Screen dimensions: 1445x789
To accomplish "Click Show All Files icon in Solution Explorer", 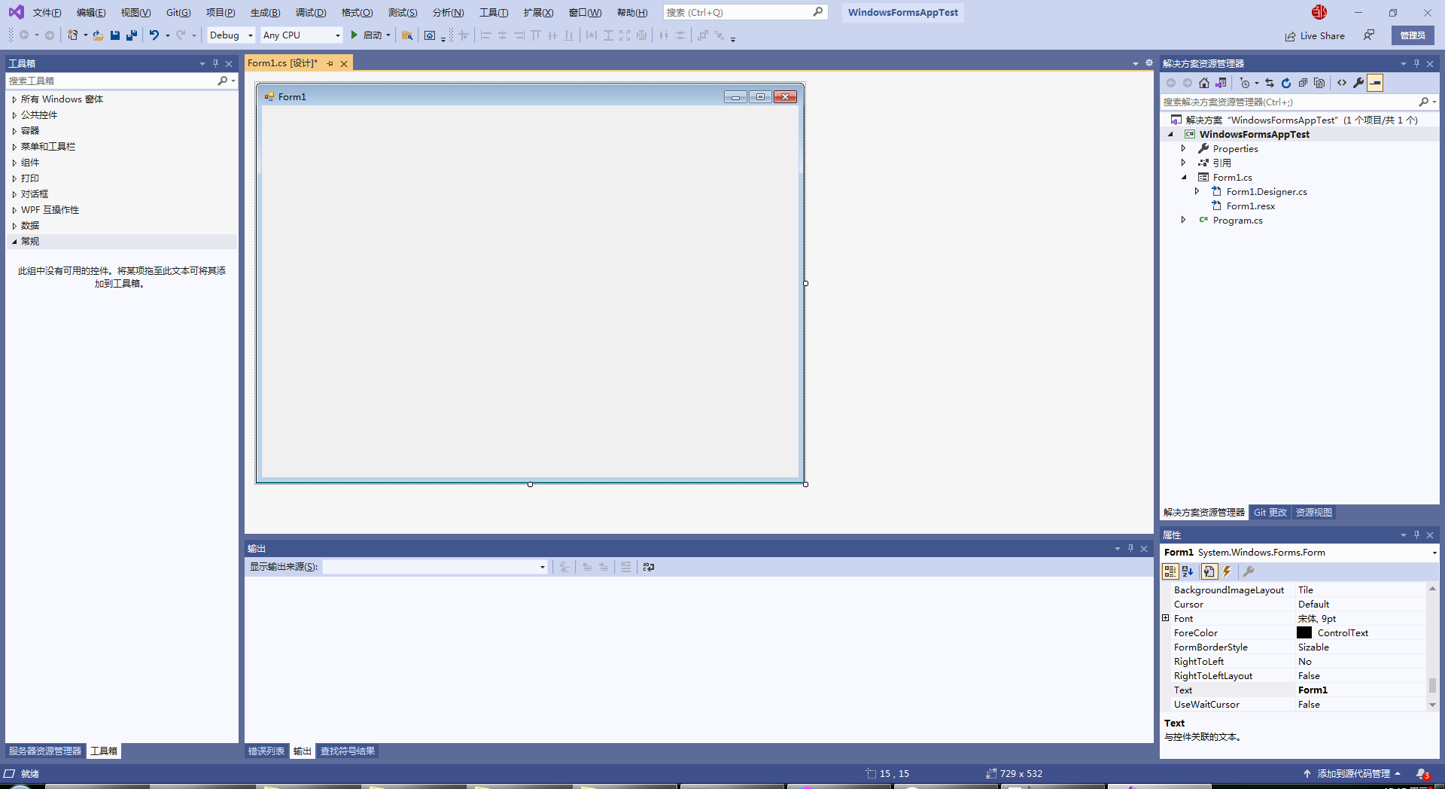I will click(x=1319, y=83).
